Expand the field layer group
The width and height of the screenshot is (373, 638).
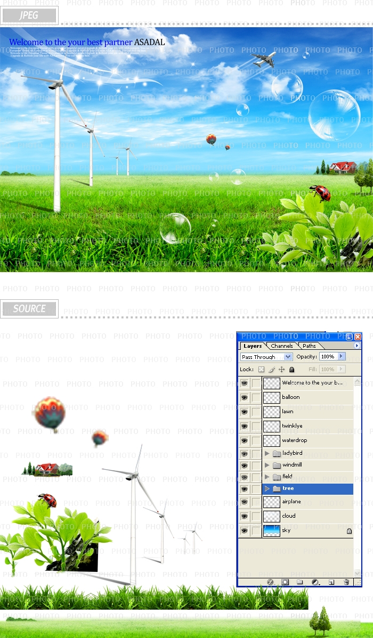267,477
